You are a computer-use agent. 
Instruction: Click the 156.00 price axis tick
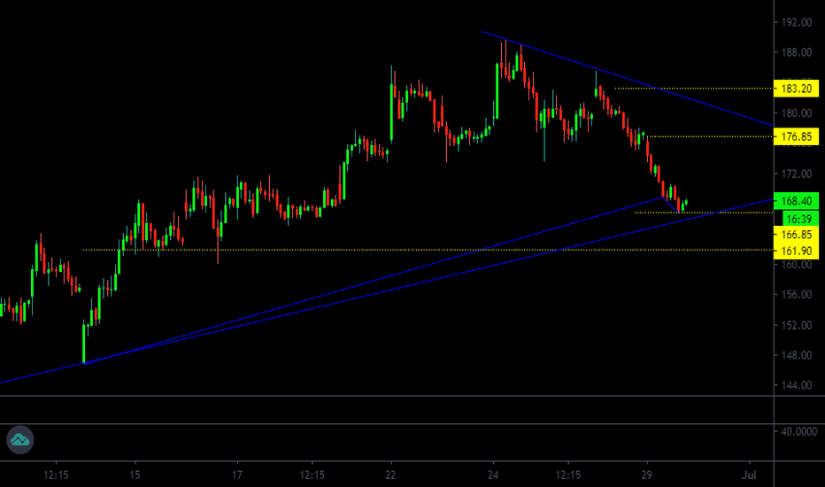point(797,295)
